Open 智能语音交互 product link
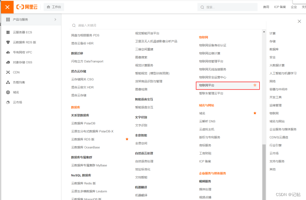The width and height of the screenshot is (306, 200). (x=144, y=107)
